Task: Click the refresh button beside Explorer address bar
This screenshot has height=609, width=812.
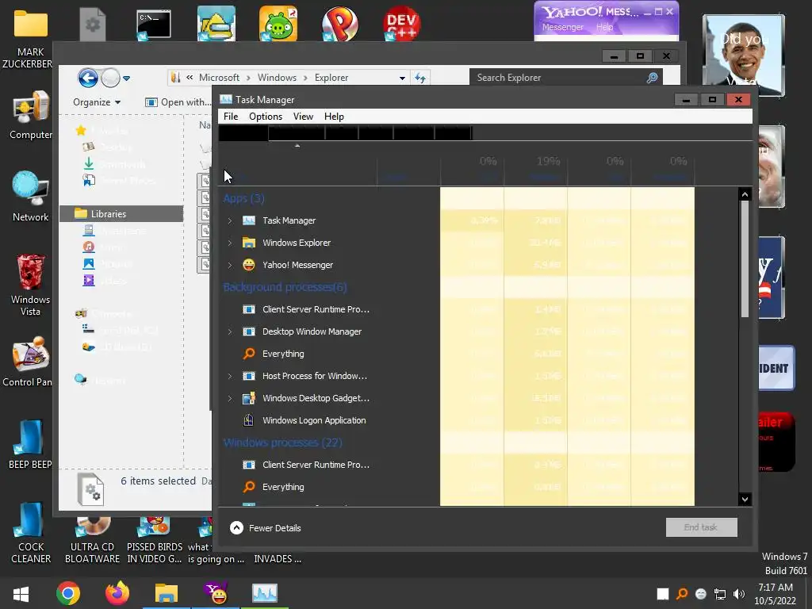Action: point(420,78)
